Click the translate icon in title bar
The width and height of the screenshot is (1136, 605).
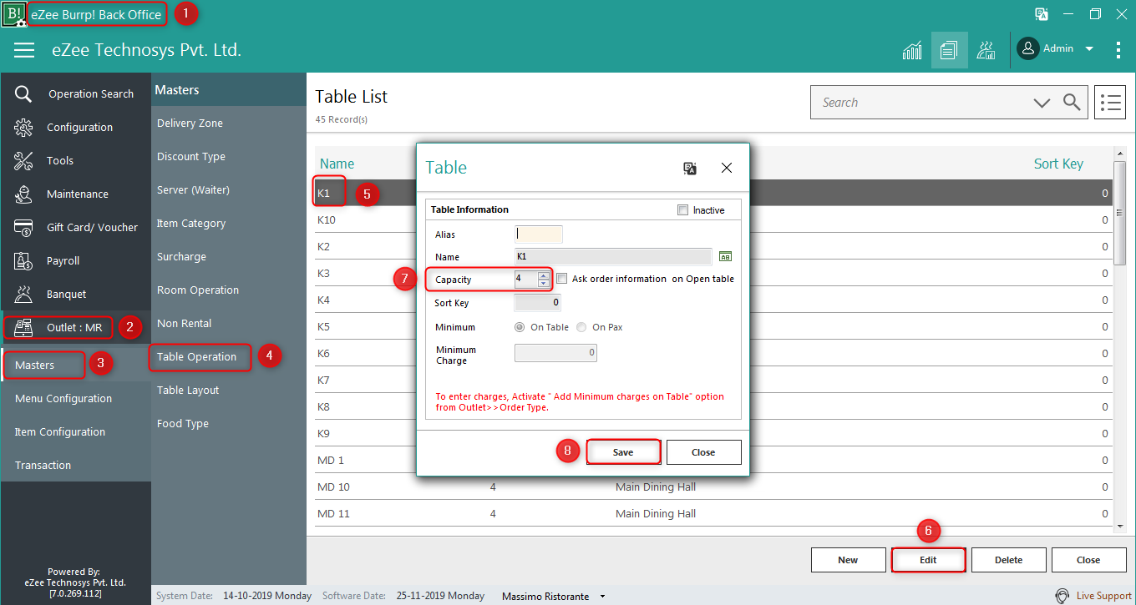click(1042, 14)
